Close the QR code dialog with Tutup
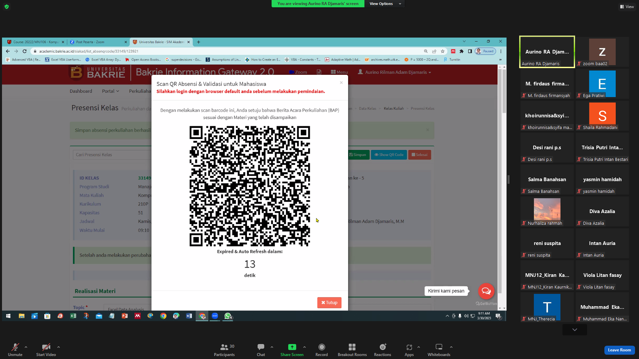The width and height of the screenshot is (639, 359). (329, 302)
